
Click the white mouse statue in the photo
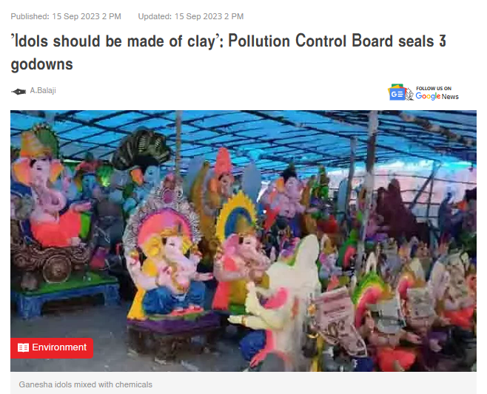[280, 298]
